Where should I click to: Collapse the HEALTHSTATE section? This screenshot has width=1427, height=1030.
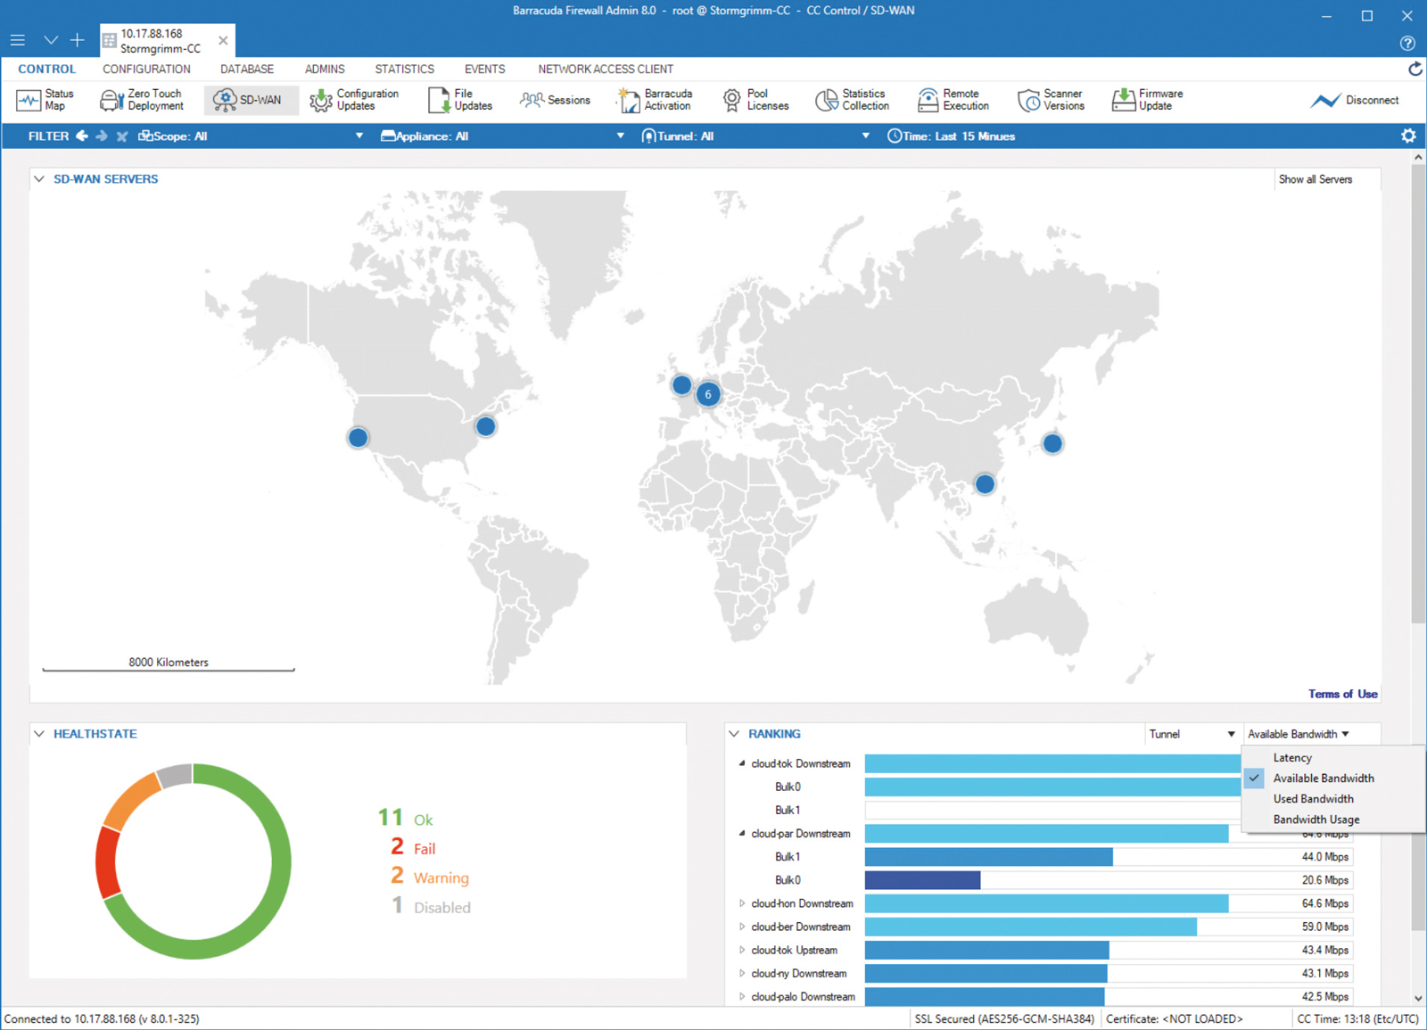39,734
